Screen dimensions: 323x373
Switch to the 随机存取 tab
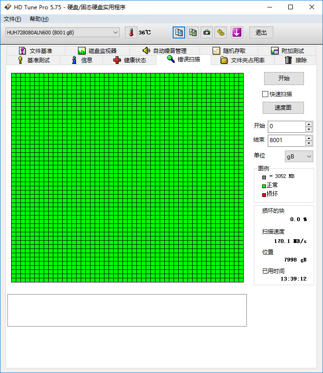coord(229,51)
